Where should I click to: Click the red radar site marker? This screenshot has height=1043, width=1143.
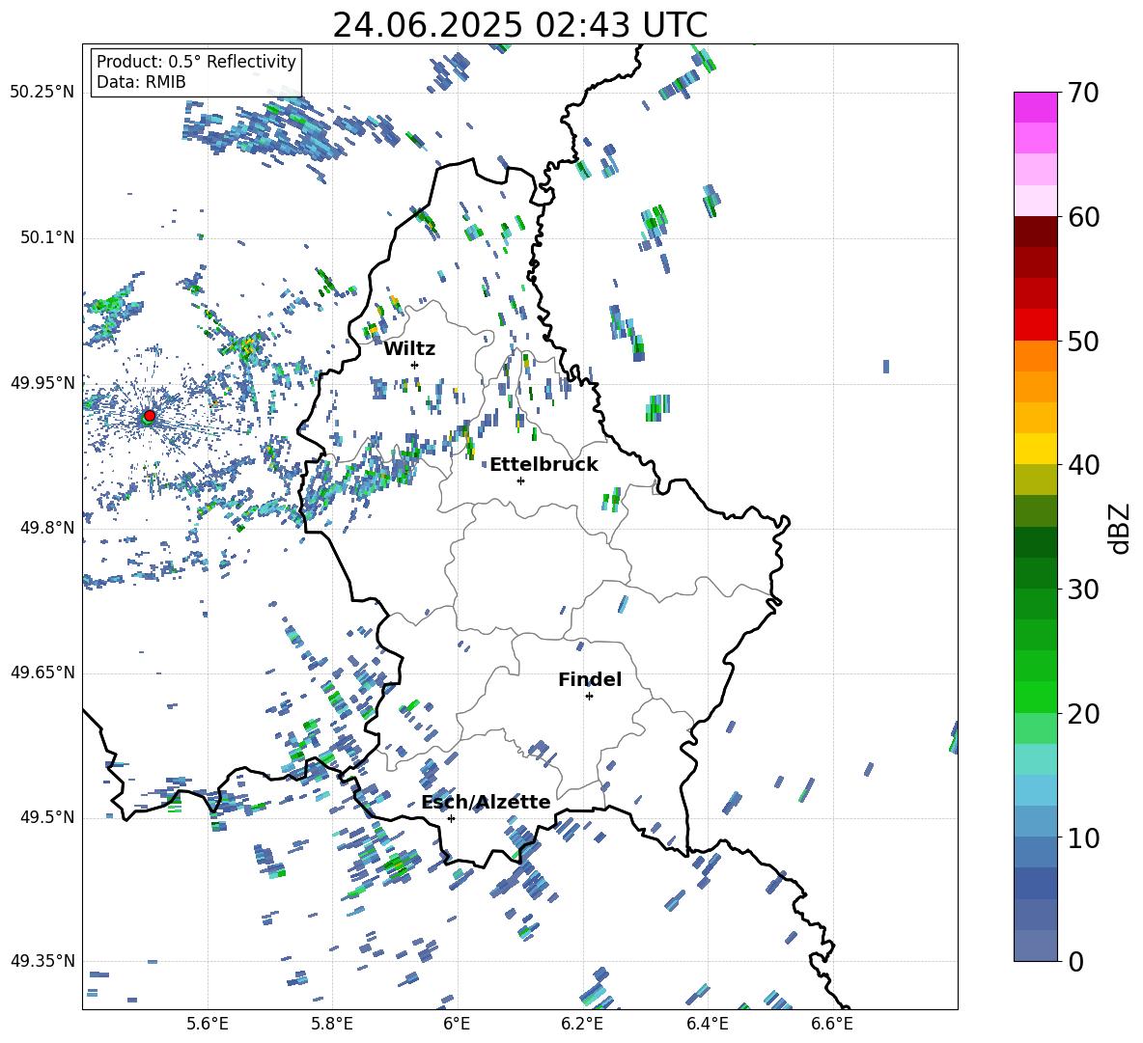pyautogui.click(x=150, y=415)
